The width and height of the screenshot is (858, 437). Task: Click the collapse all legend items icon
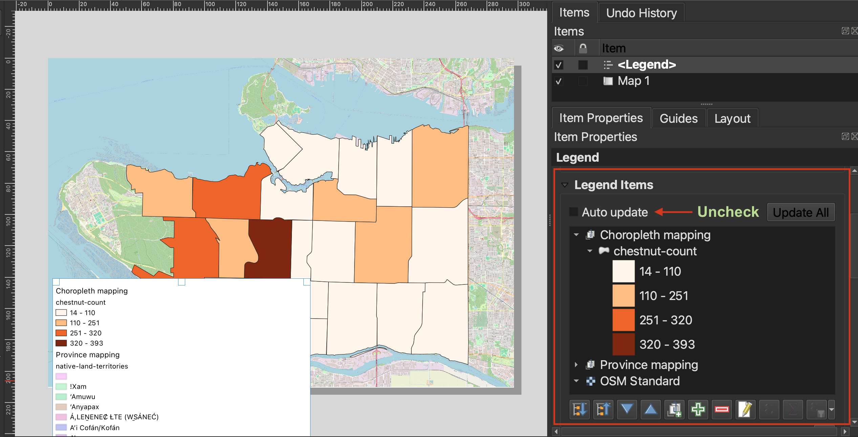[603, 410]
